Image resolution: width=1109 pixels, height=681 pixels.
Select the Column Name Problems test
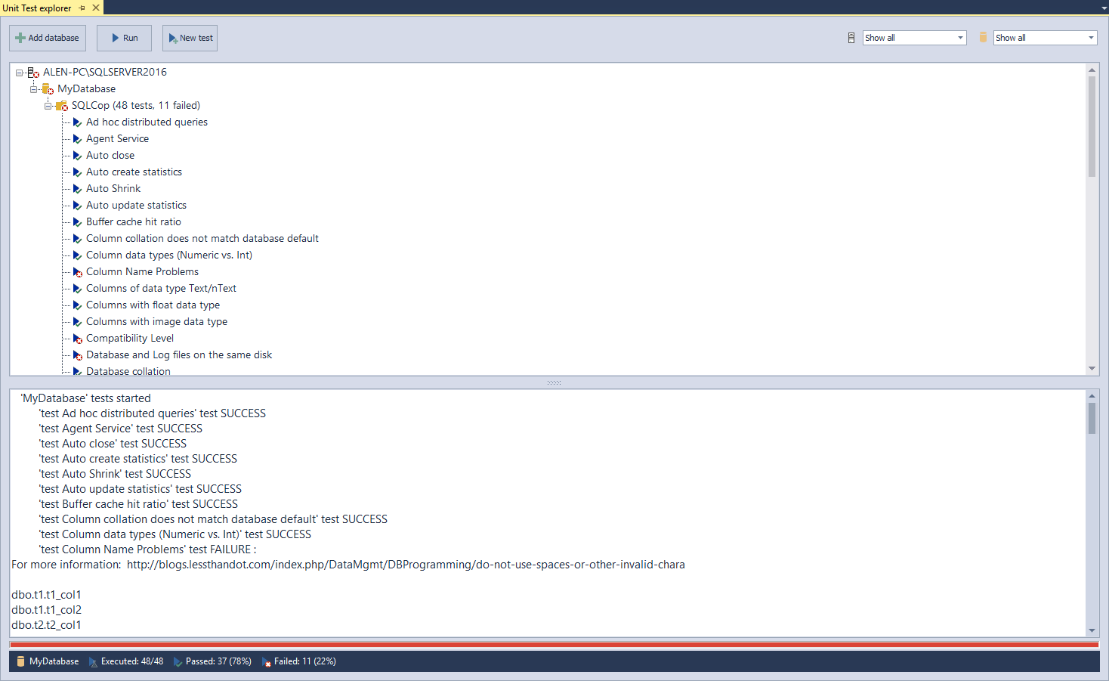click(x=142, y=272)
